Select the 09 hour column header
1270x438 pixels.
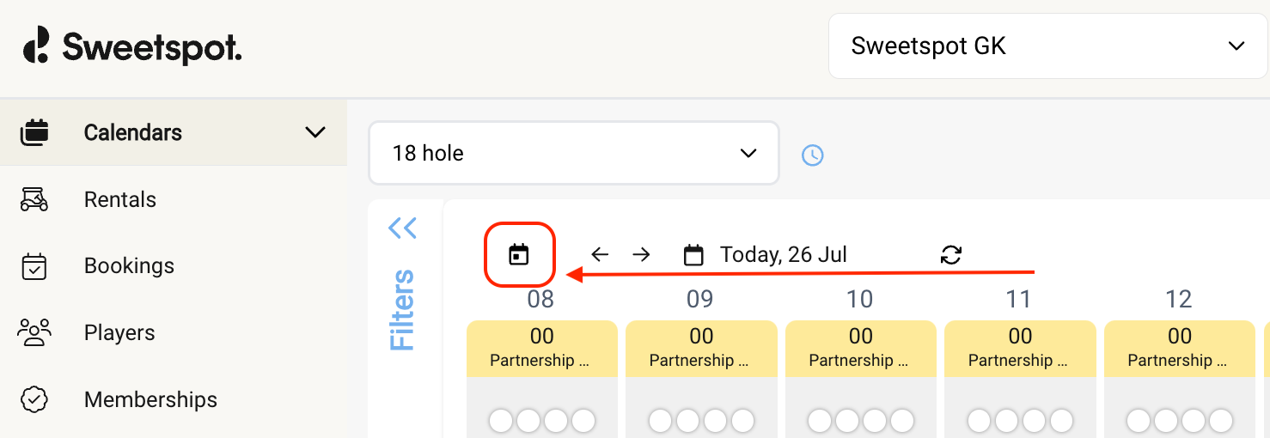click(x=700, y=299)
